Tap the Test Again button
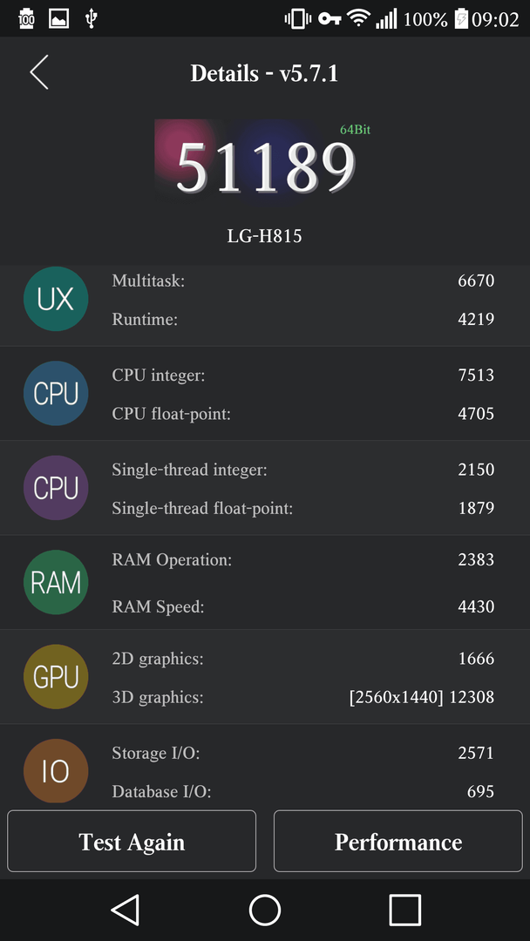 tap(132, 842)
